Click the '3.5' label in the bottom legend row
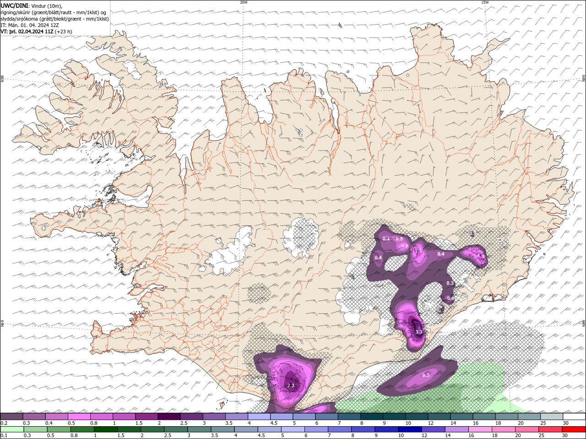 click(215, 436)
